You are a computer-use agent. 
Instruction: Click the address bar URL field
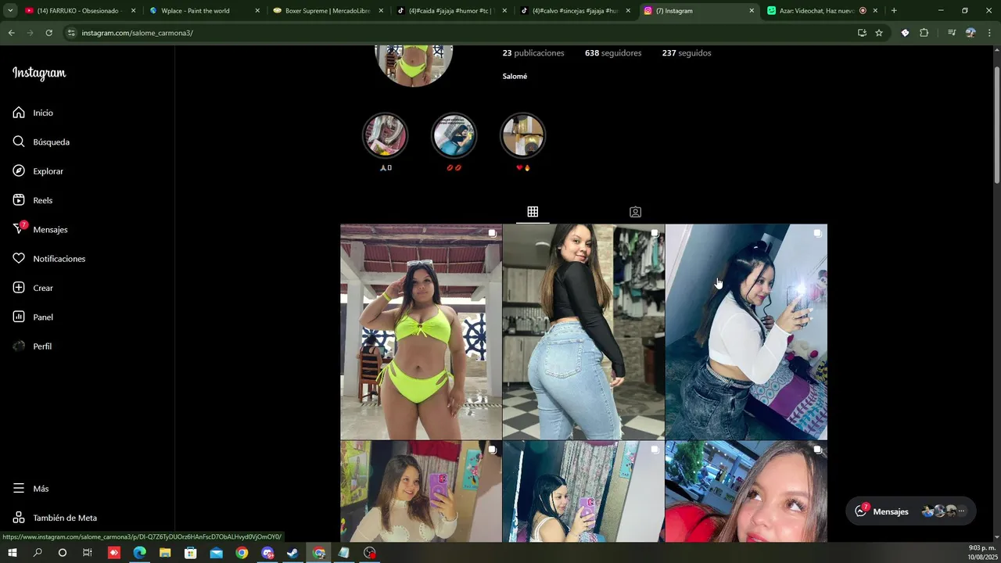click(454, 33)
